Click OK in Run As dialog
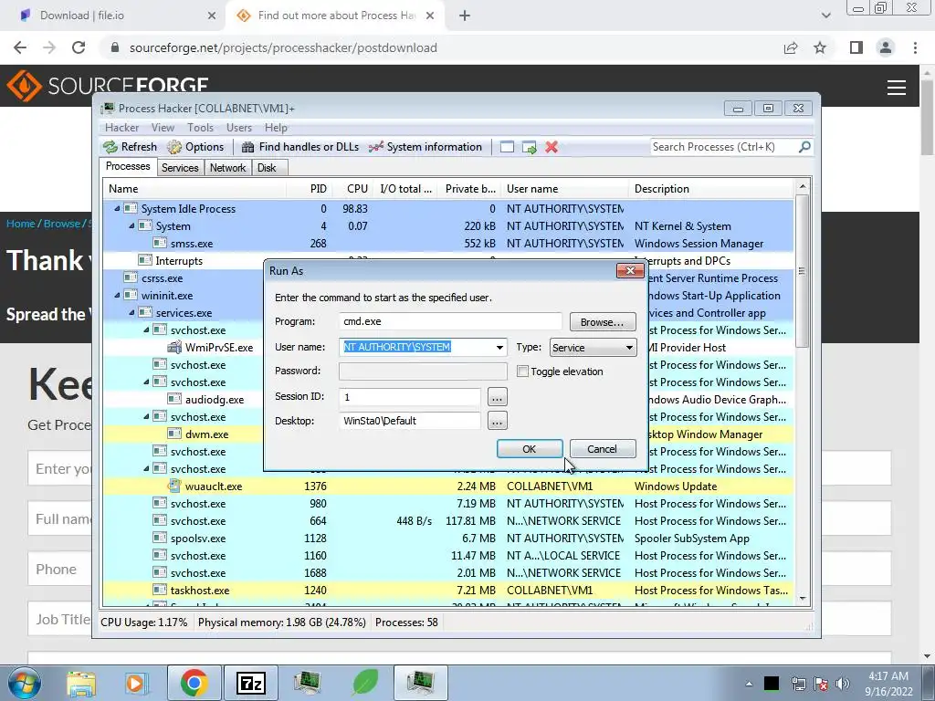This screenshot has height=701, width=935. point(530,449)
